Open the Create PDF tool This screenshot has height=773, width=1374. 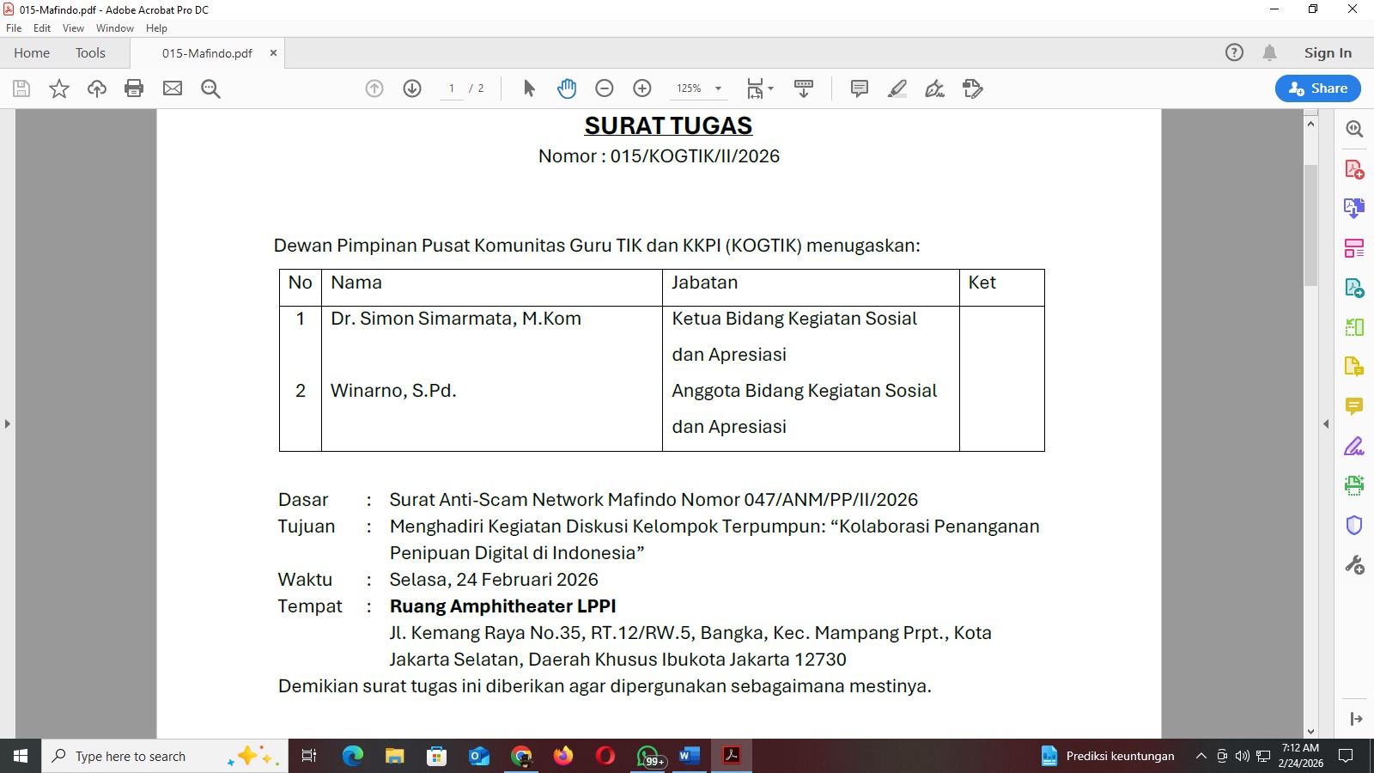(1355, 167)
